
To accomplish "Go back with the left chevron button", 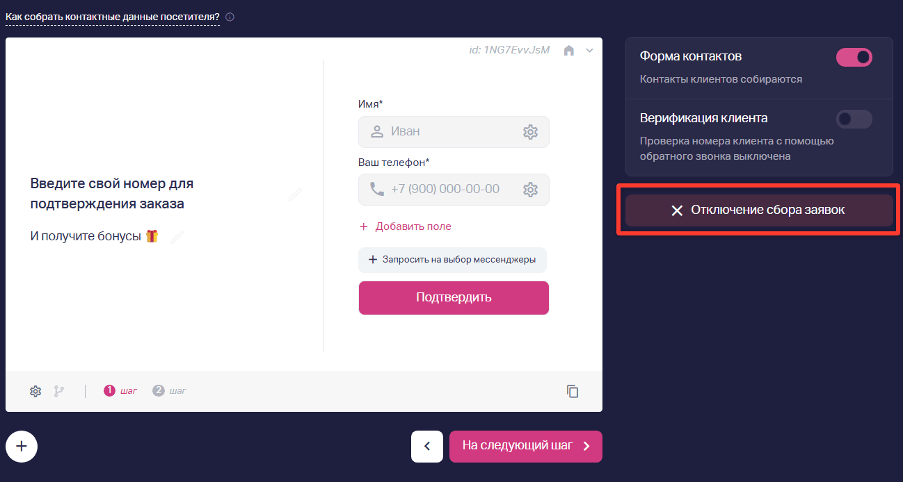I will (x=427, y=447).
